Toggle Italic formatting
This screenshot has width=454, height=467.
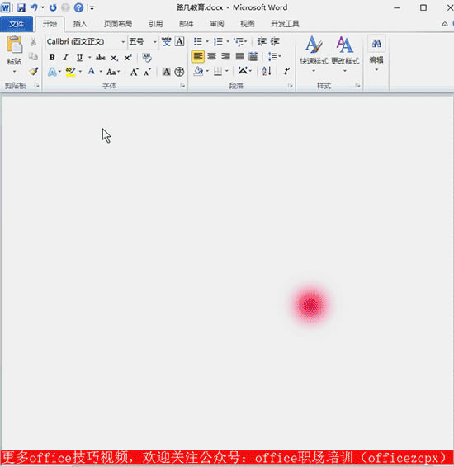[x=65, y=57]
